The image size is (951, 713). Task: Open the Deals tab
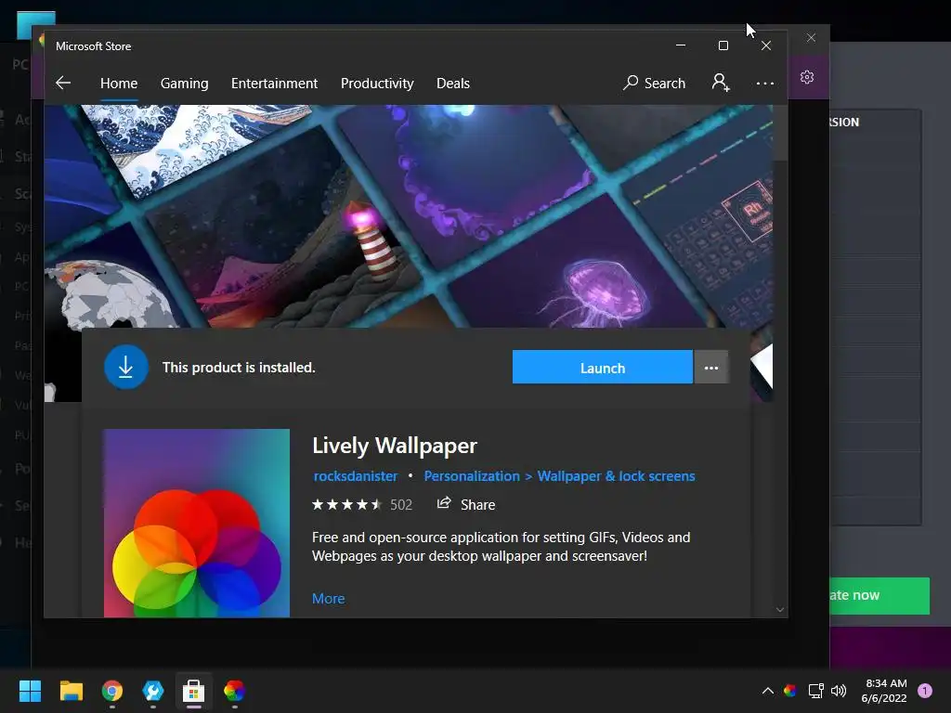(x=453, y=83)
